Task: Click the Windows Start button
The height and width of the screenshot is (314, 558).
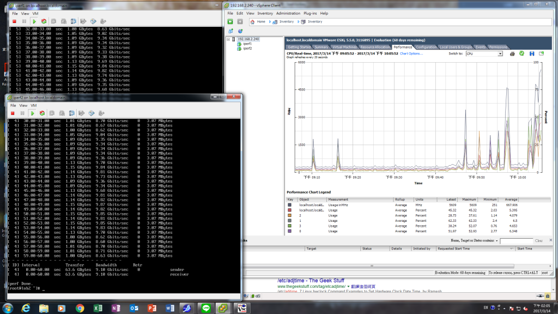Action: point(8,308)
